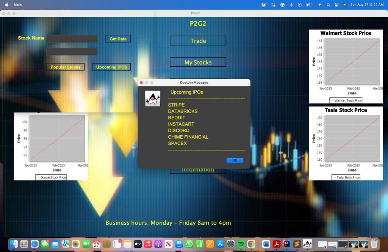This screenshot has height=252, width=388.
Task: Click the Google Stock Price chart
Action: click(51, 146)
